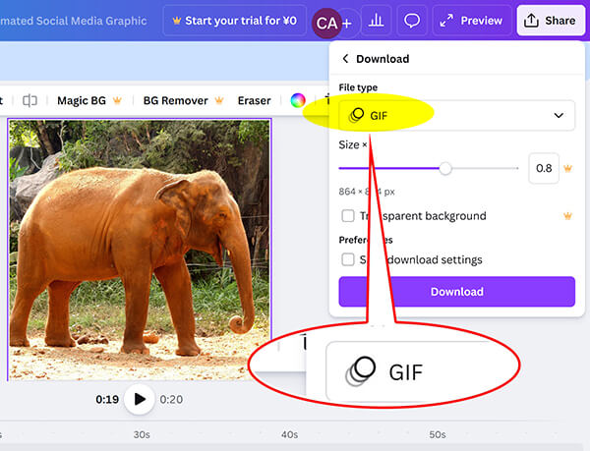The width and height of the screenshot is (590, 451).
Task: Select the Eraser tool
Action: click(x=254, y=101)
